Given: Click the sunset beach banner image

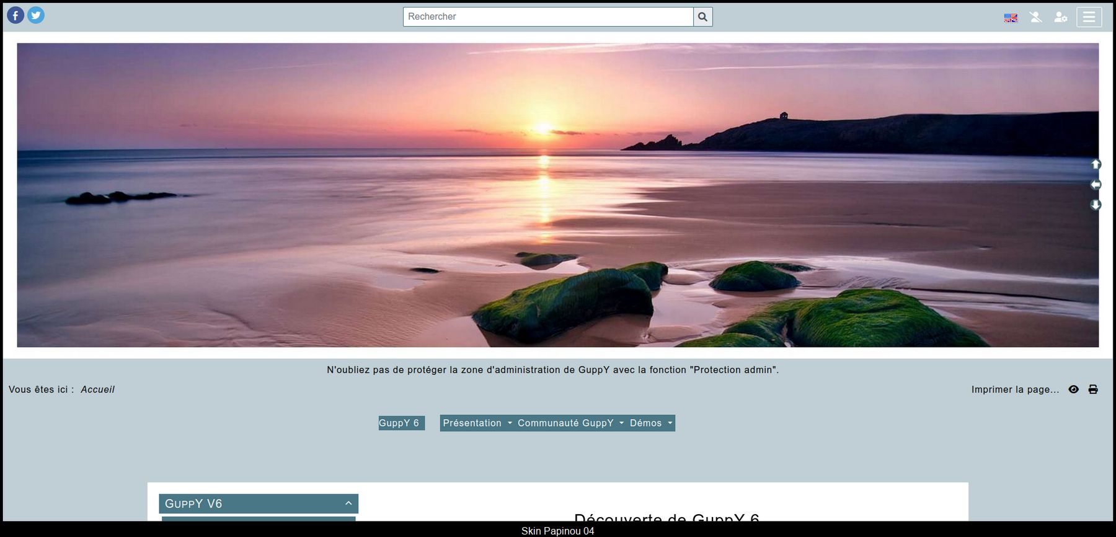Looking at the screenshot, I should tap(557, 195).
